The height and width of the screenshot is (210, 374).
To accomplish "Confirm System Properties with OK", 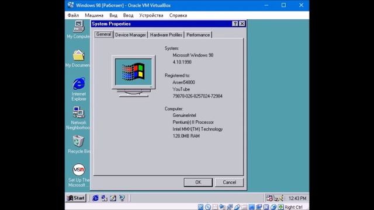I will pyautogui.click(x=198, y=183).
